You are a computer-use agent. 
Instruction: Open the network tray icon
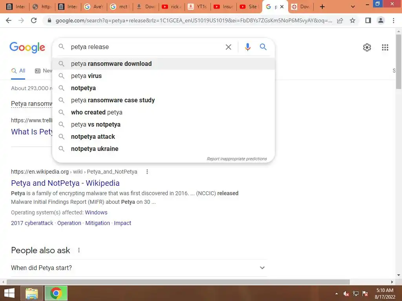(x=356, y=294)
